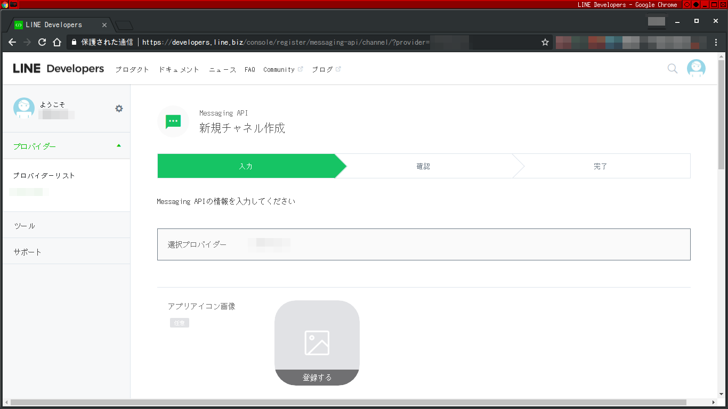Collapse the プロバイダー sidebar section
The image size is (728, 409).
click(x=118, y=145)
